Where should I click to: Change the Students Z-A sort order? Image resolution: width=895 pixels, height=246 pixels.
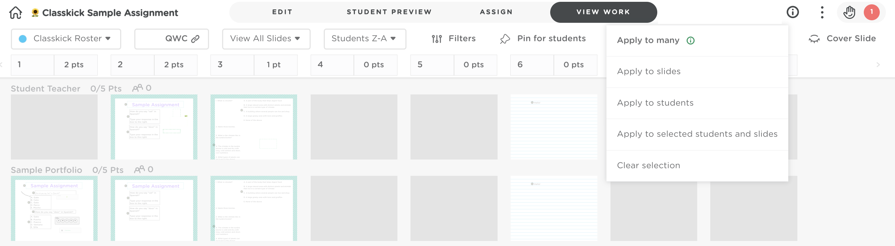[365, 39]
